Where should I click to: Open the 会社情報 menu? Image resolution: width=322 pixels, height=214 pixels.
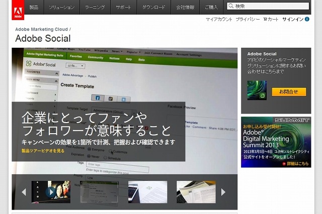click(185, 7)
